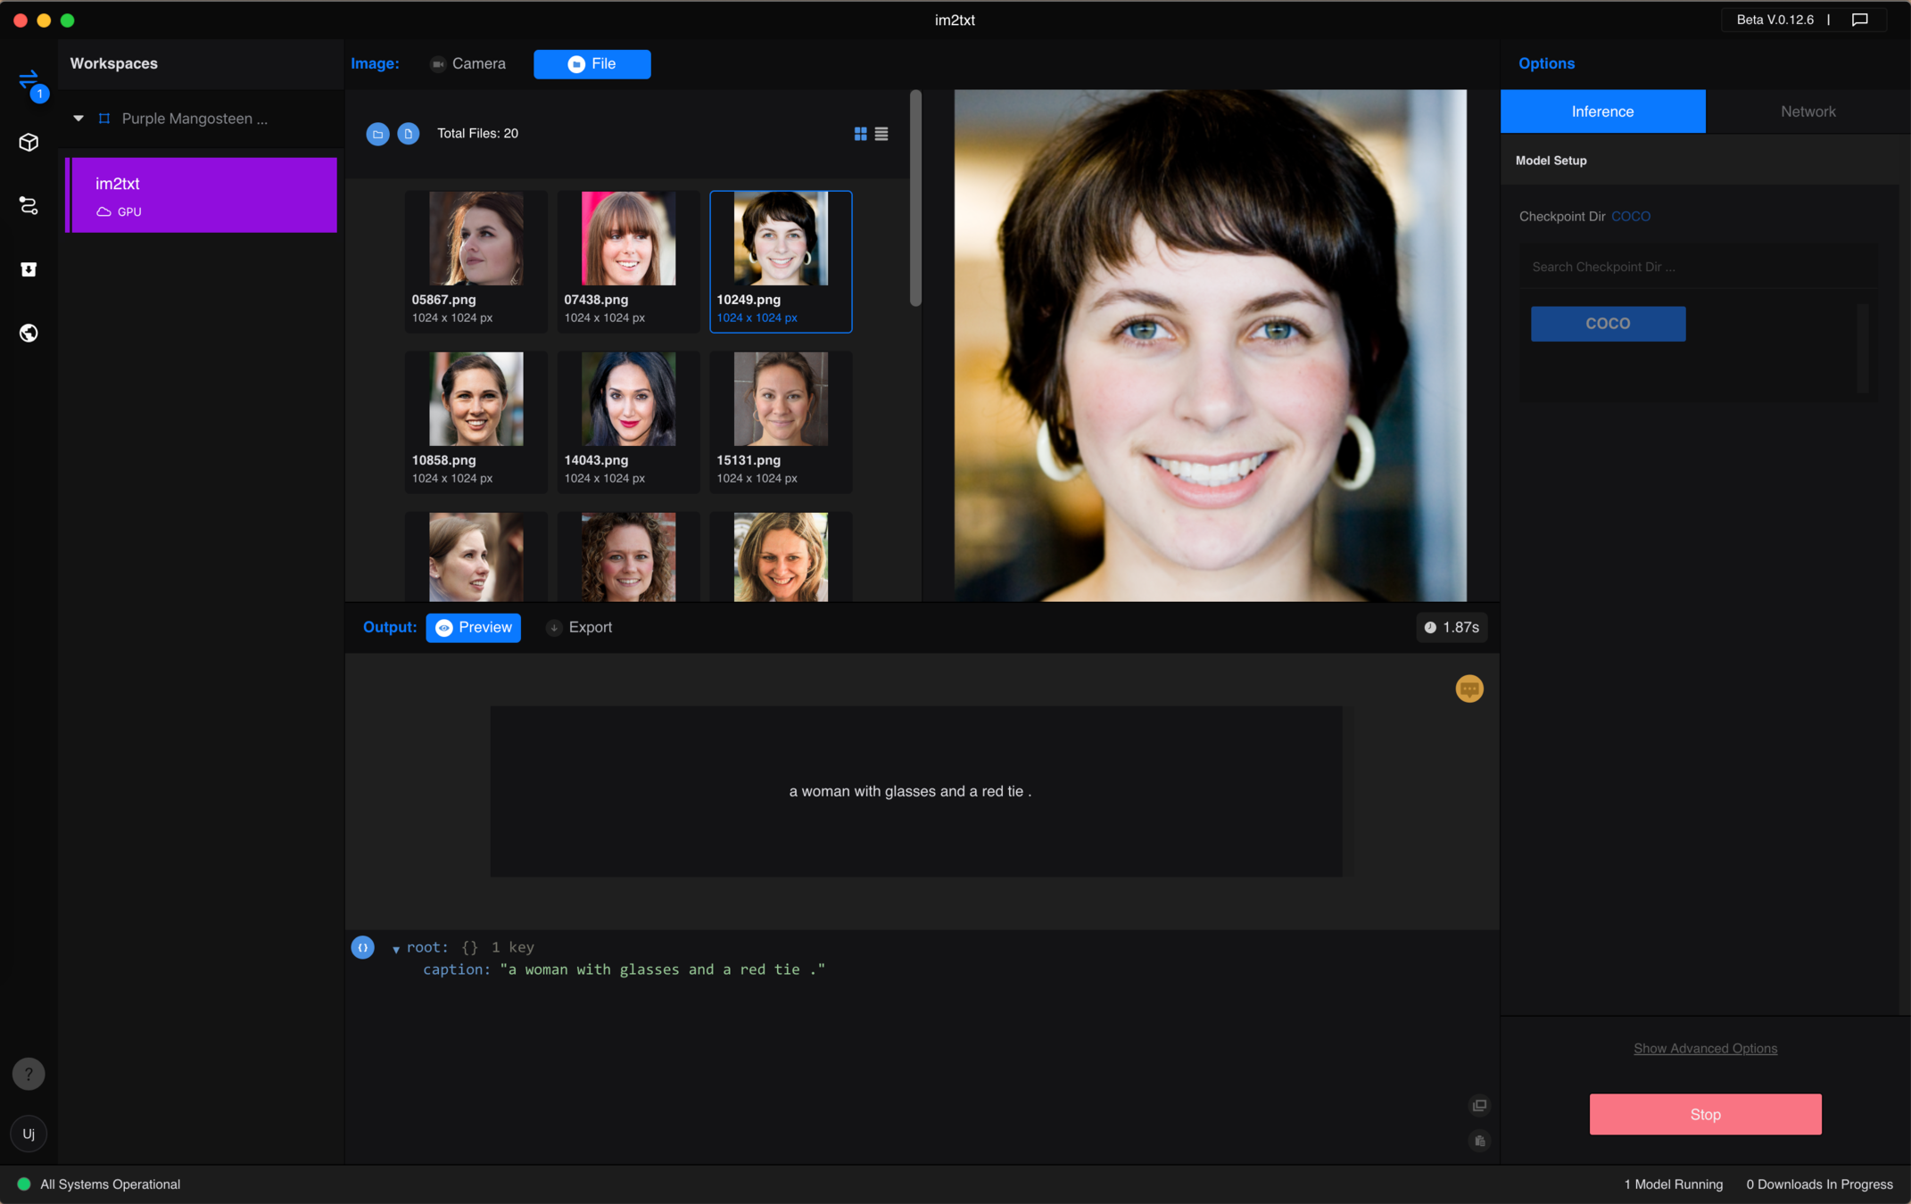1911x1204 pixels.
Task: Select the COCO checkpoint button
Action: pyautogui.click(x=1608, y=324)
